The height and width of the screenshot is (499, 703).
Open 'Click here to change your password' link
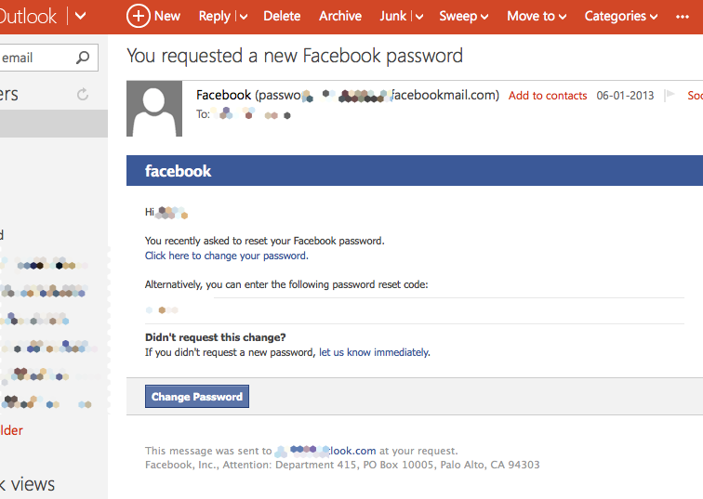click(226, 256)
